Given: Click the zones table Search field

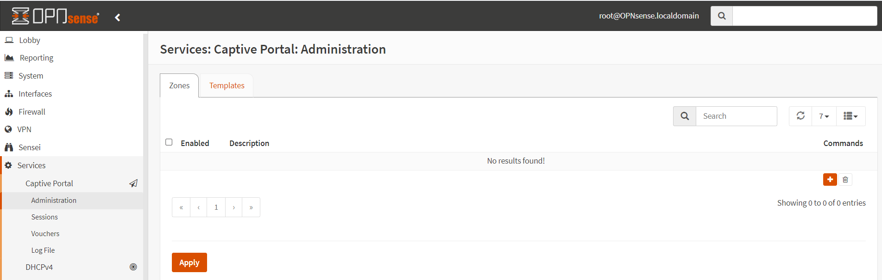Looking at the screenshot, I should pos(736,116).
